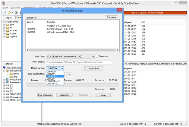Select the lang folder icon
The image size is (189, 127).
(11, 77)
